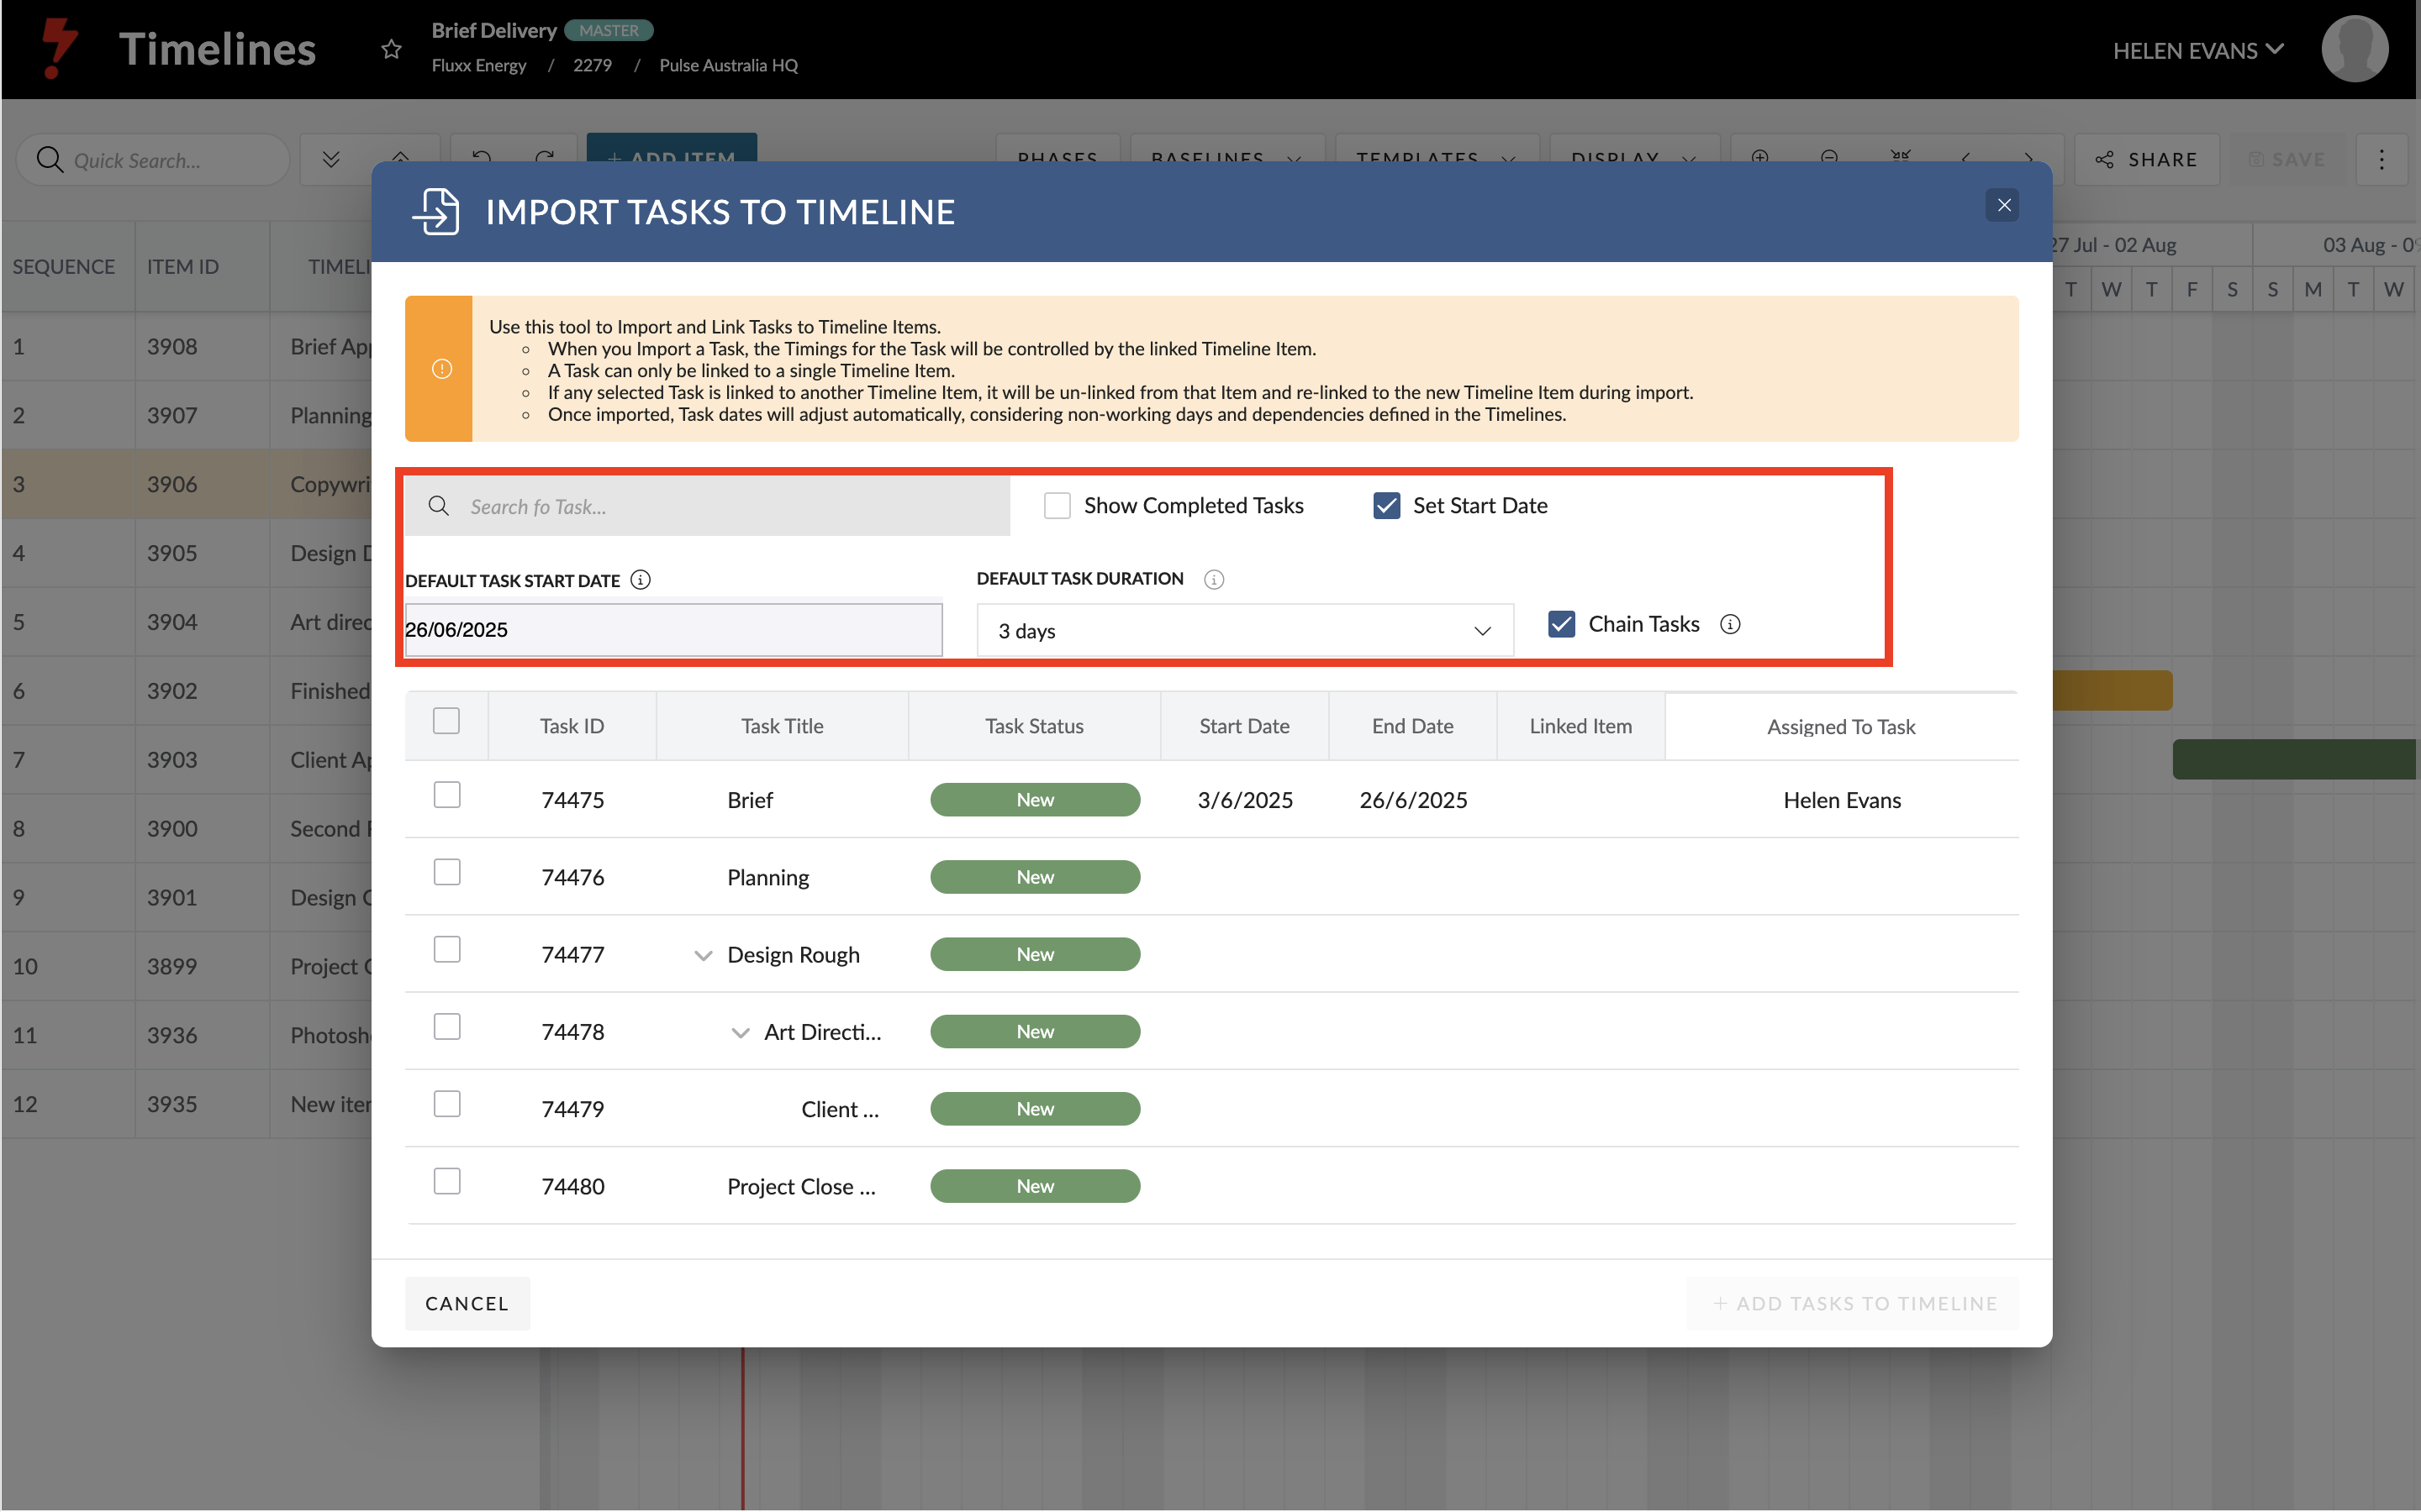Click the Pulse Australia HQ breadcrumb

[x=728, y=65]
